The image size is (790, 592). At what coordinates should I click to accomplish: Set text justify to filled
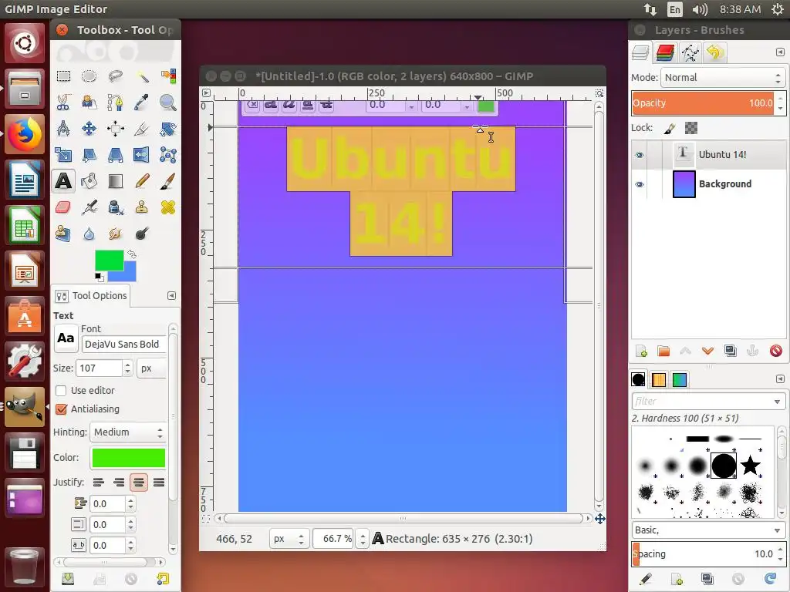pos(159,483)
